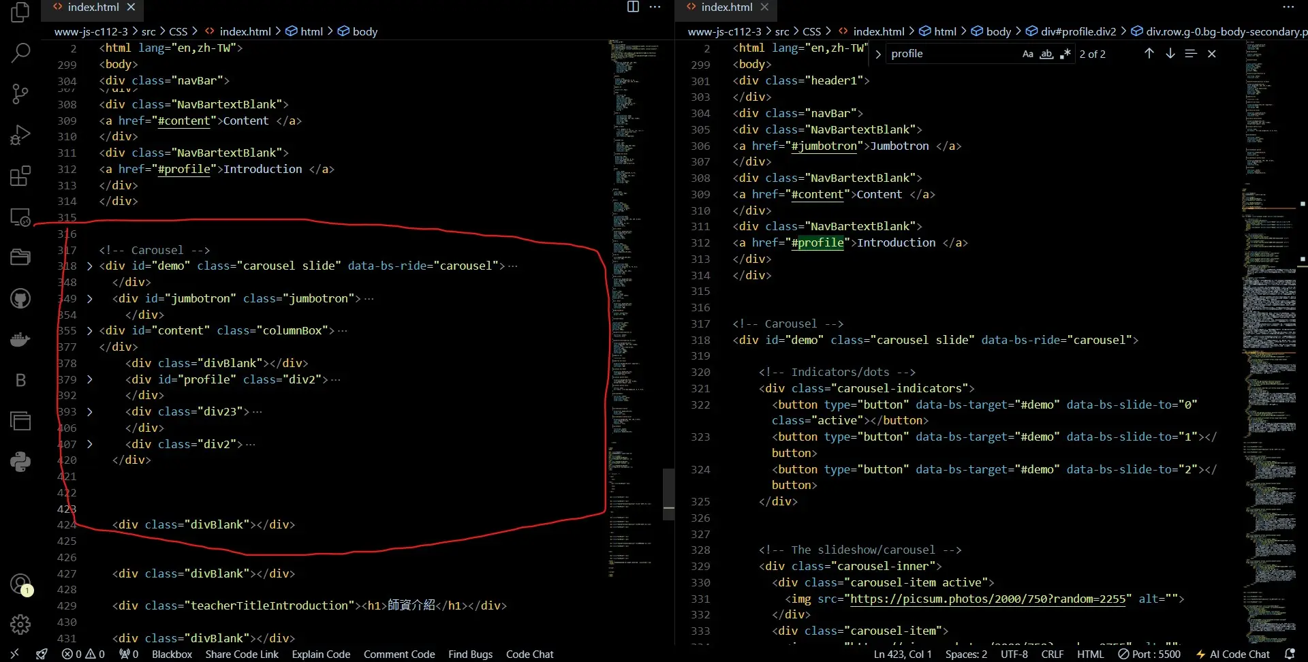Viewport: 1308px width, 662px height.
Task: Click Find Bugs in status bar
Action: pyautogui.click(x=470, y=654)
